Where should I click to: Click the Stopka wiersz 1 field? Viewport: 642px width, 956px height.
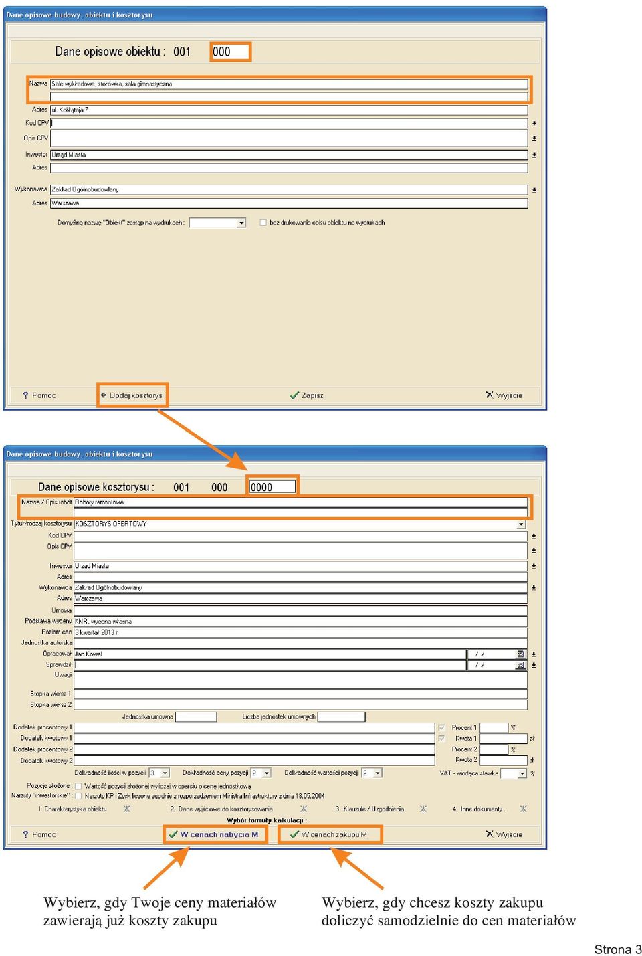(300, 694)
